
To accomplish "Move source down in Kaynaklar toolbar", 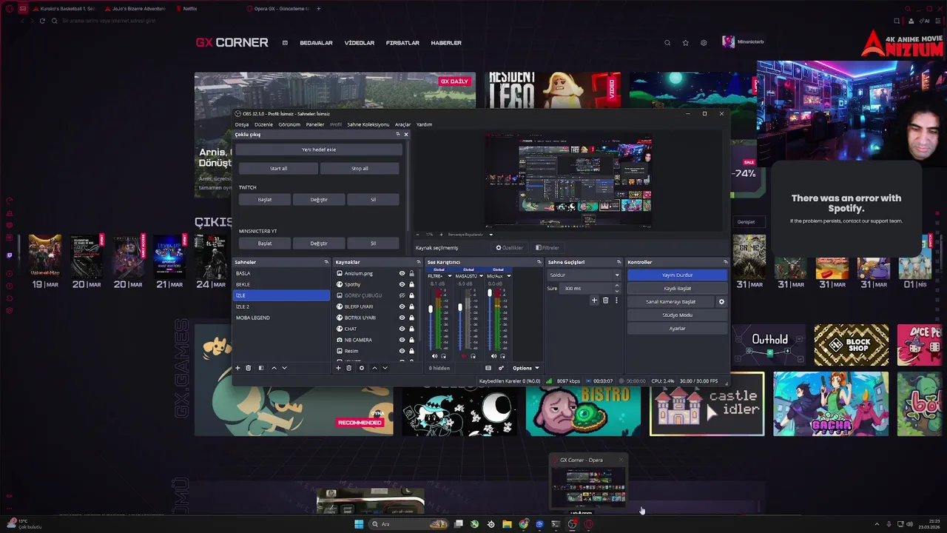I will pyautogui.click(x=385, y=368).
